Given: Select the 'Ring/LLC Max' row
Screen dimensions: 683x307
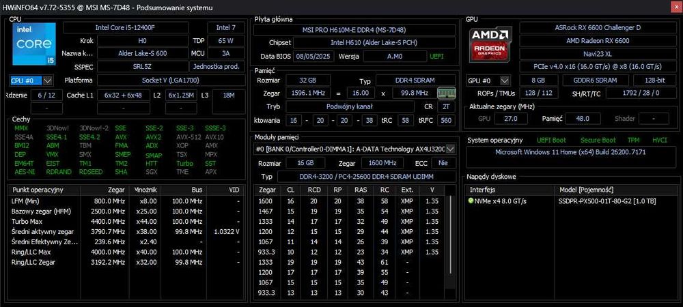Looking at the screenshot, I should (x=125, y=252).
